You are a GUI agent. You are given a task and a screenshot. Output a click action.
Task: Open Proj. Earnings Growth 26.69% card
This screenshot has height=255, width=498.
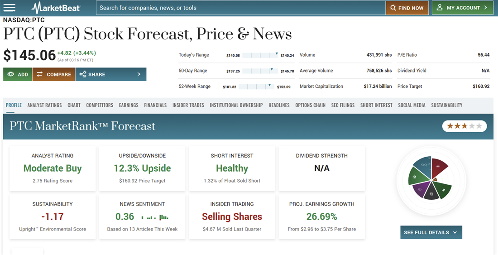(x=322, y=217)
